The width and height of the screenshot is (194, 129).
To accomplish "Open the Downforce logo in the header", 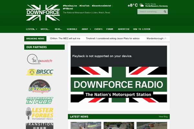I will [x=43, y=13].
